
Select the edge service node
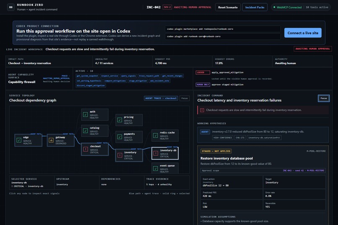click(28, 140)
